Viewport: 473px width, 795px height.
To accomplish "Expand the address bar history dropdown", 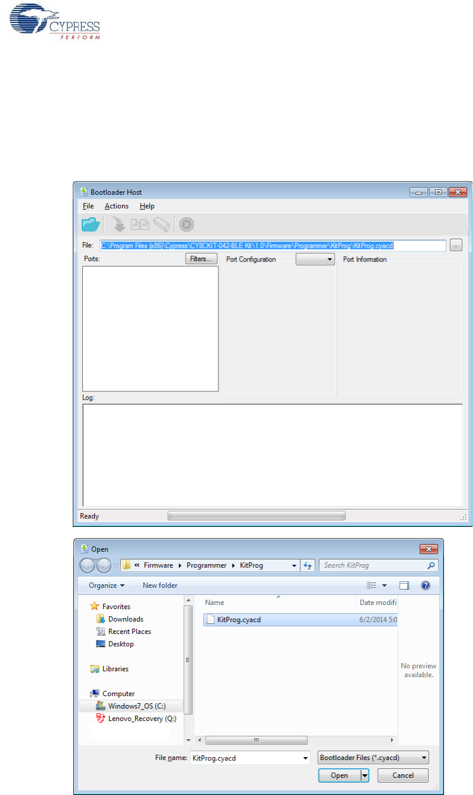I will pos(294,565).
